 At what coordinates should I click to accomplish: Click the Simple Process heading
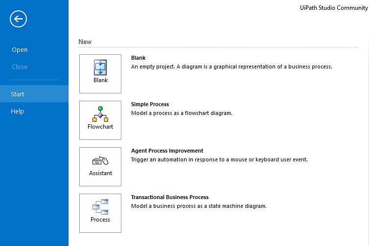tap(150, 104)
